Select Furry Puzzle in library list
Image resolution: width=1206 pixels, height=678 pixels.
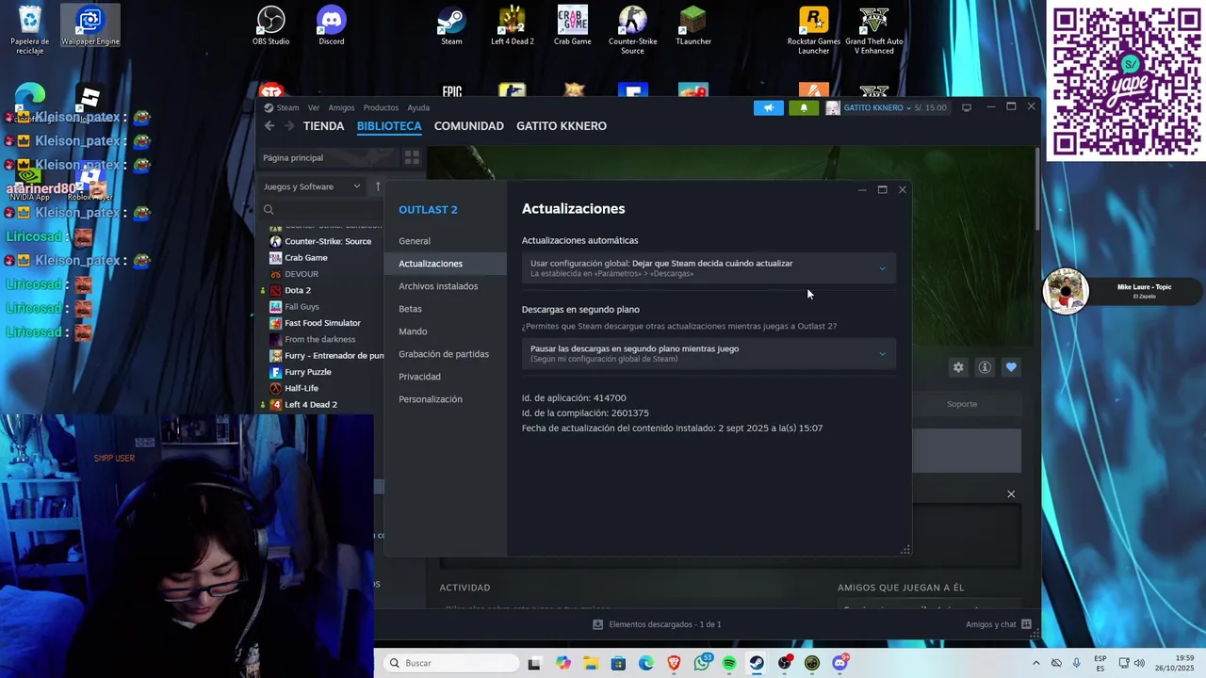click(x=308, y=372)
